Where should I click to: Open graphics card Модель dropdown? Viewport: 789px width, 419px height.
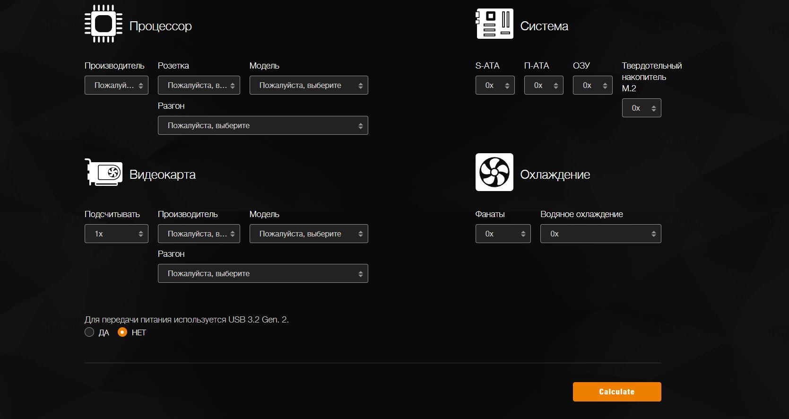pyautogui.click(x=309, y=234)
